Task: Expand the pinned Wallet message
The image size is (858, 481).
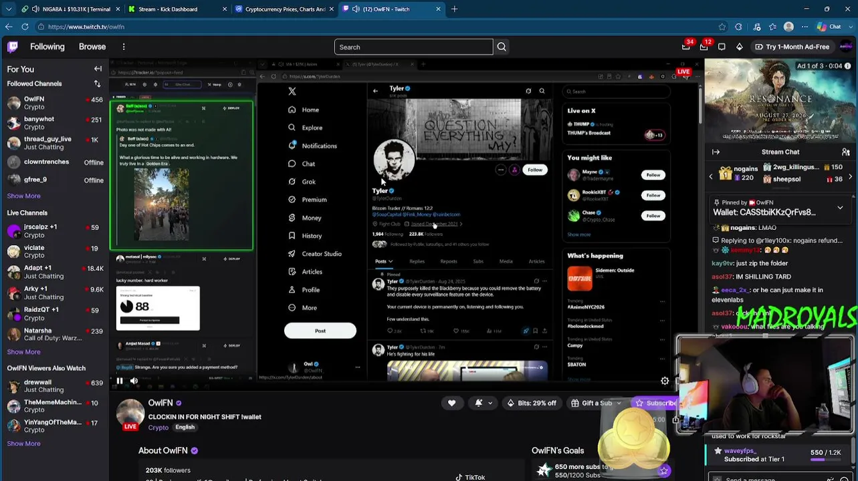Action: click(x=840, y=208)
